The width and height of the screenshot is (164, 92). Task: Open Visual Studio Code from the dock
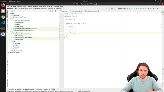point(3,23)
